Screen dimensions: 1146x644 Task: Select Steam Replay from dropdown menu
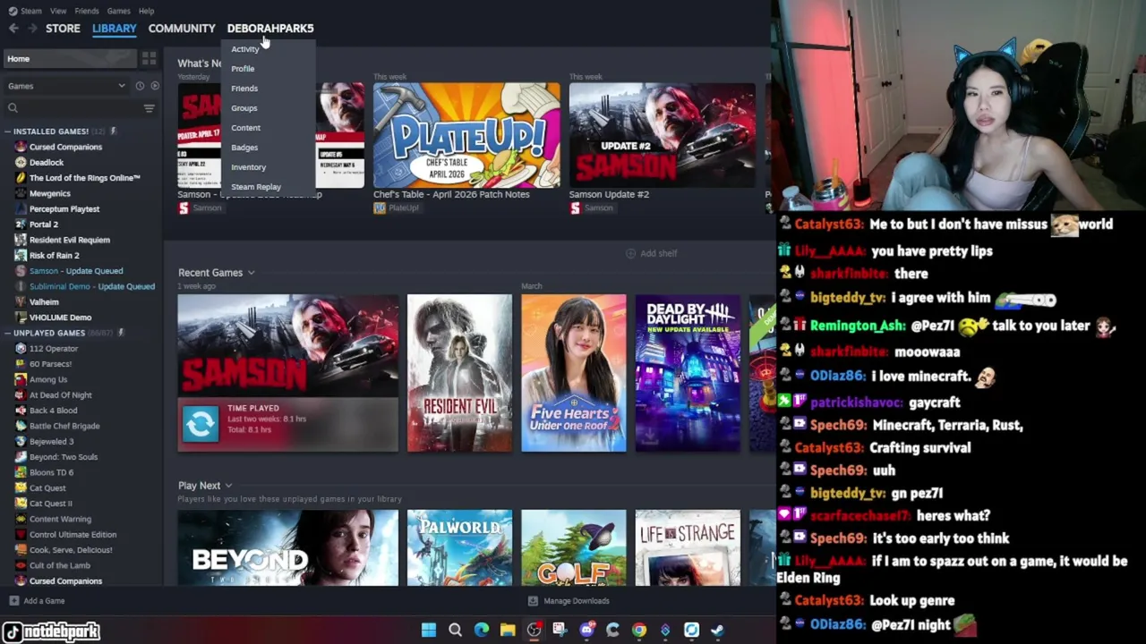pos(256,187)
